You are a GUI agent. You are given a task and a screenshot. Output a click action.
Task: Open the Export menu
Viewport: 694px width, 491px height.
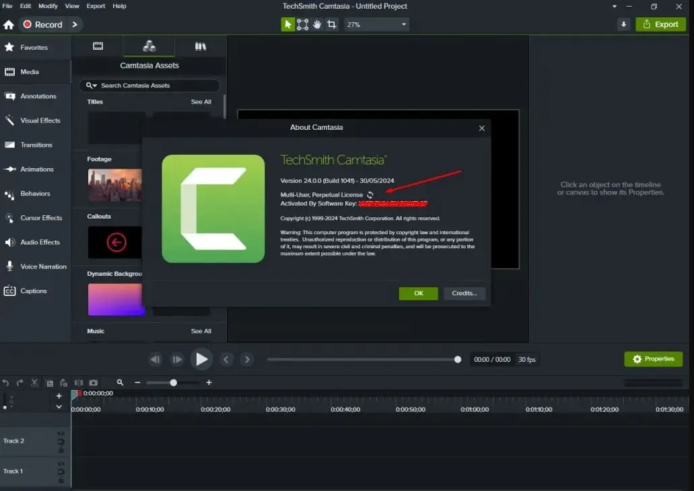coord(96,6)
